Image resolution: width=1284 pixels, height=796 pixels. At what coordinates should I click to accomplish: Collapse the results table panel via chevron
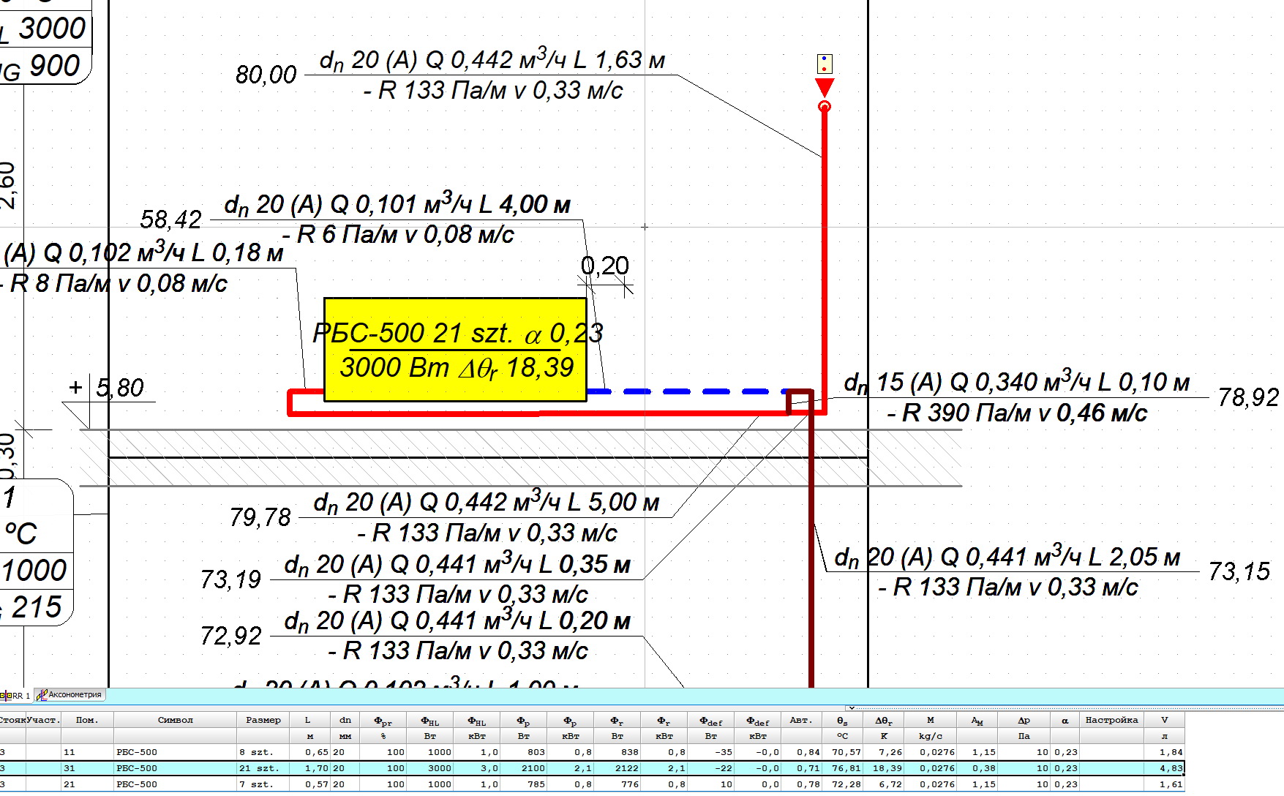click(851, 707)
